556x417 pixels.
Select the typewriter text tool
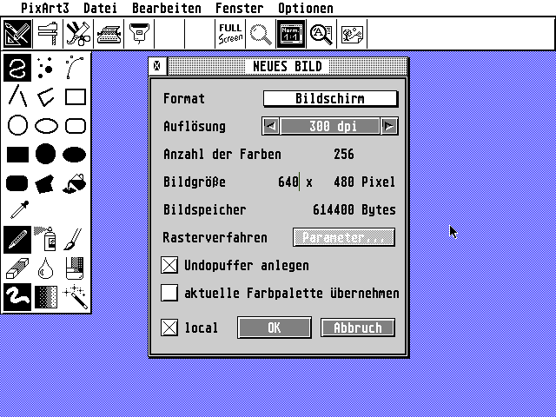pos(109,34)
